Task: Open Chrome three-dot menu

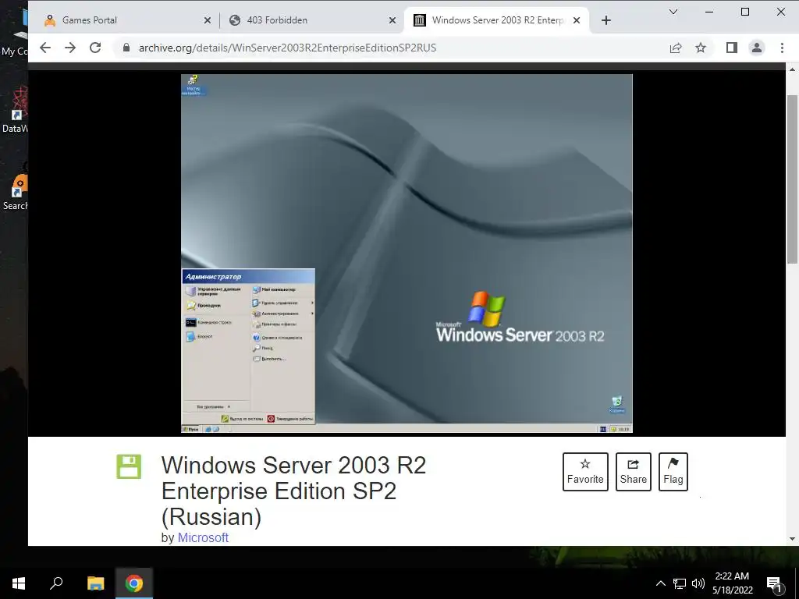Action: tap(782, 48)
